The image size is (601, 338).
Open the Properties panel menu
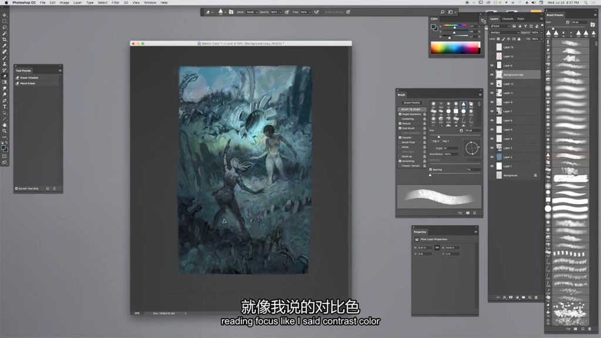click(x=475, y=231)
